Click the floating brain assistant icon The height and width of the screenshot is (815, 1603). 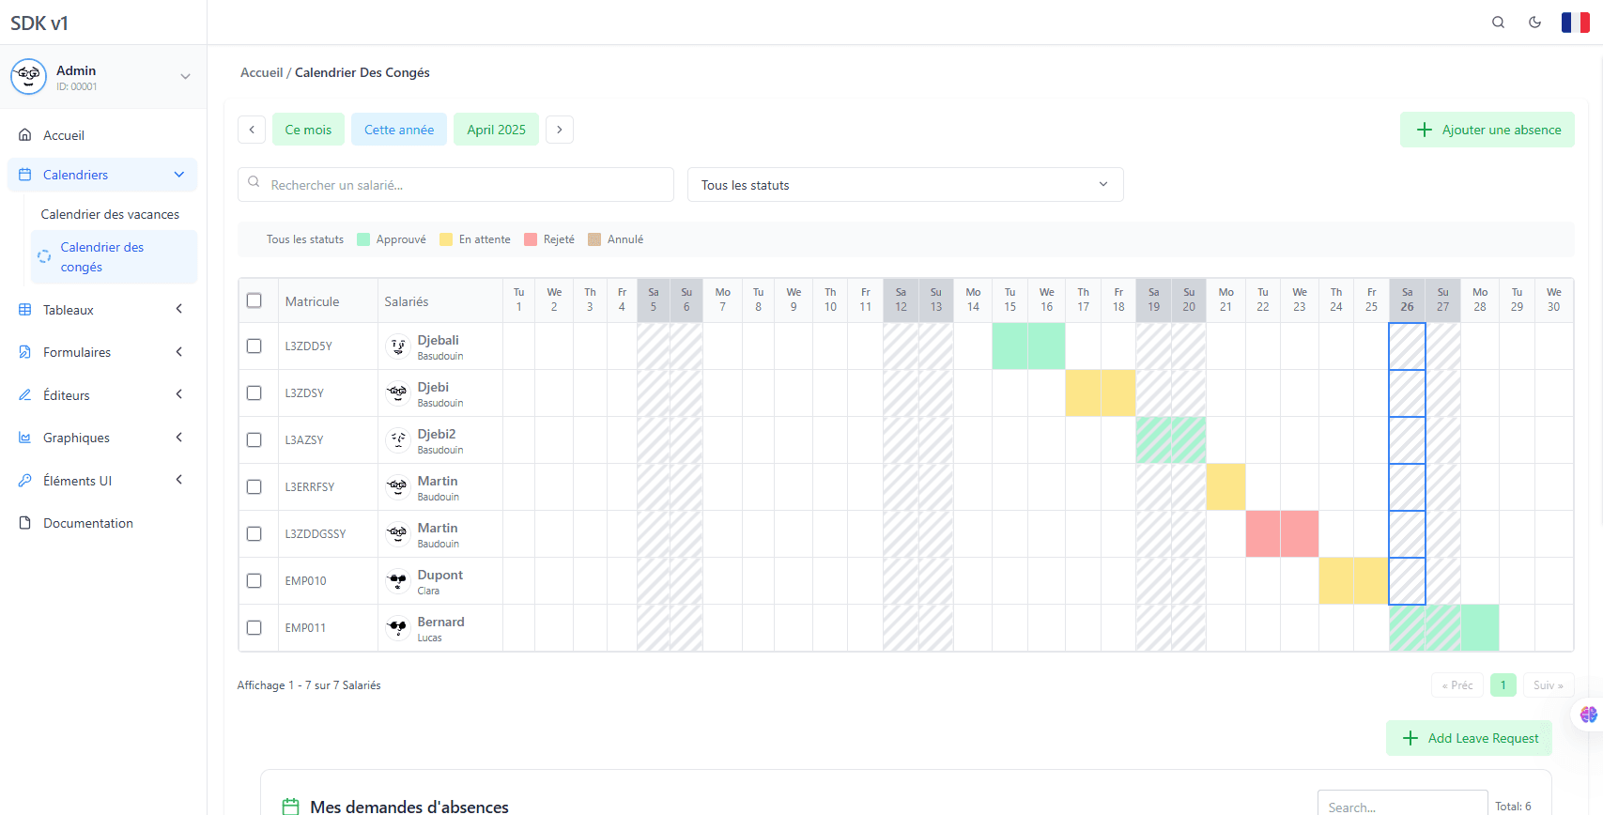[x=1588, y=715]
